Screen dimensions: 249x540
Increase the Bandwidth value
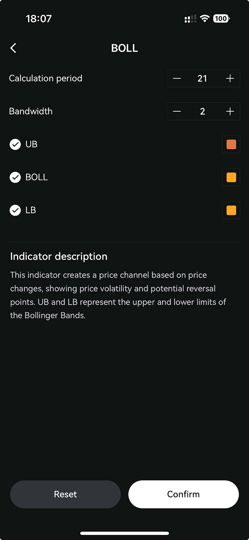(230, 111)
